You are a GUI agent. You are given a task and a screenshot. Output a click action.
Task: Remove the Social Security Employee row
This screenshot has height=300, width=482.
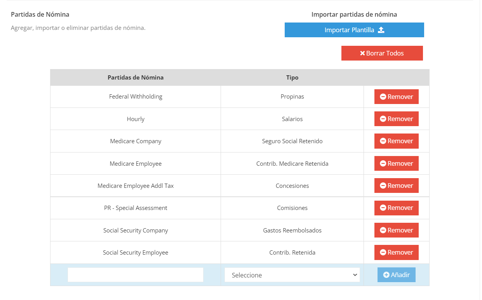397,252
